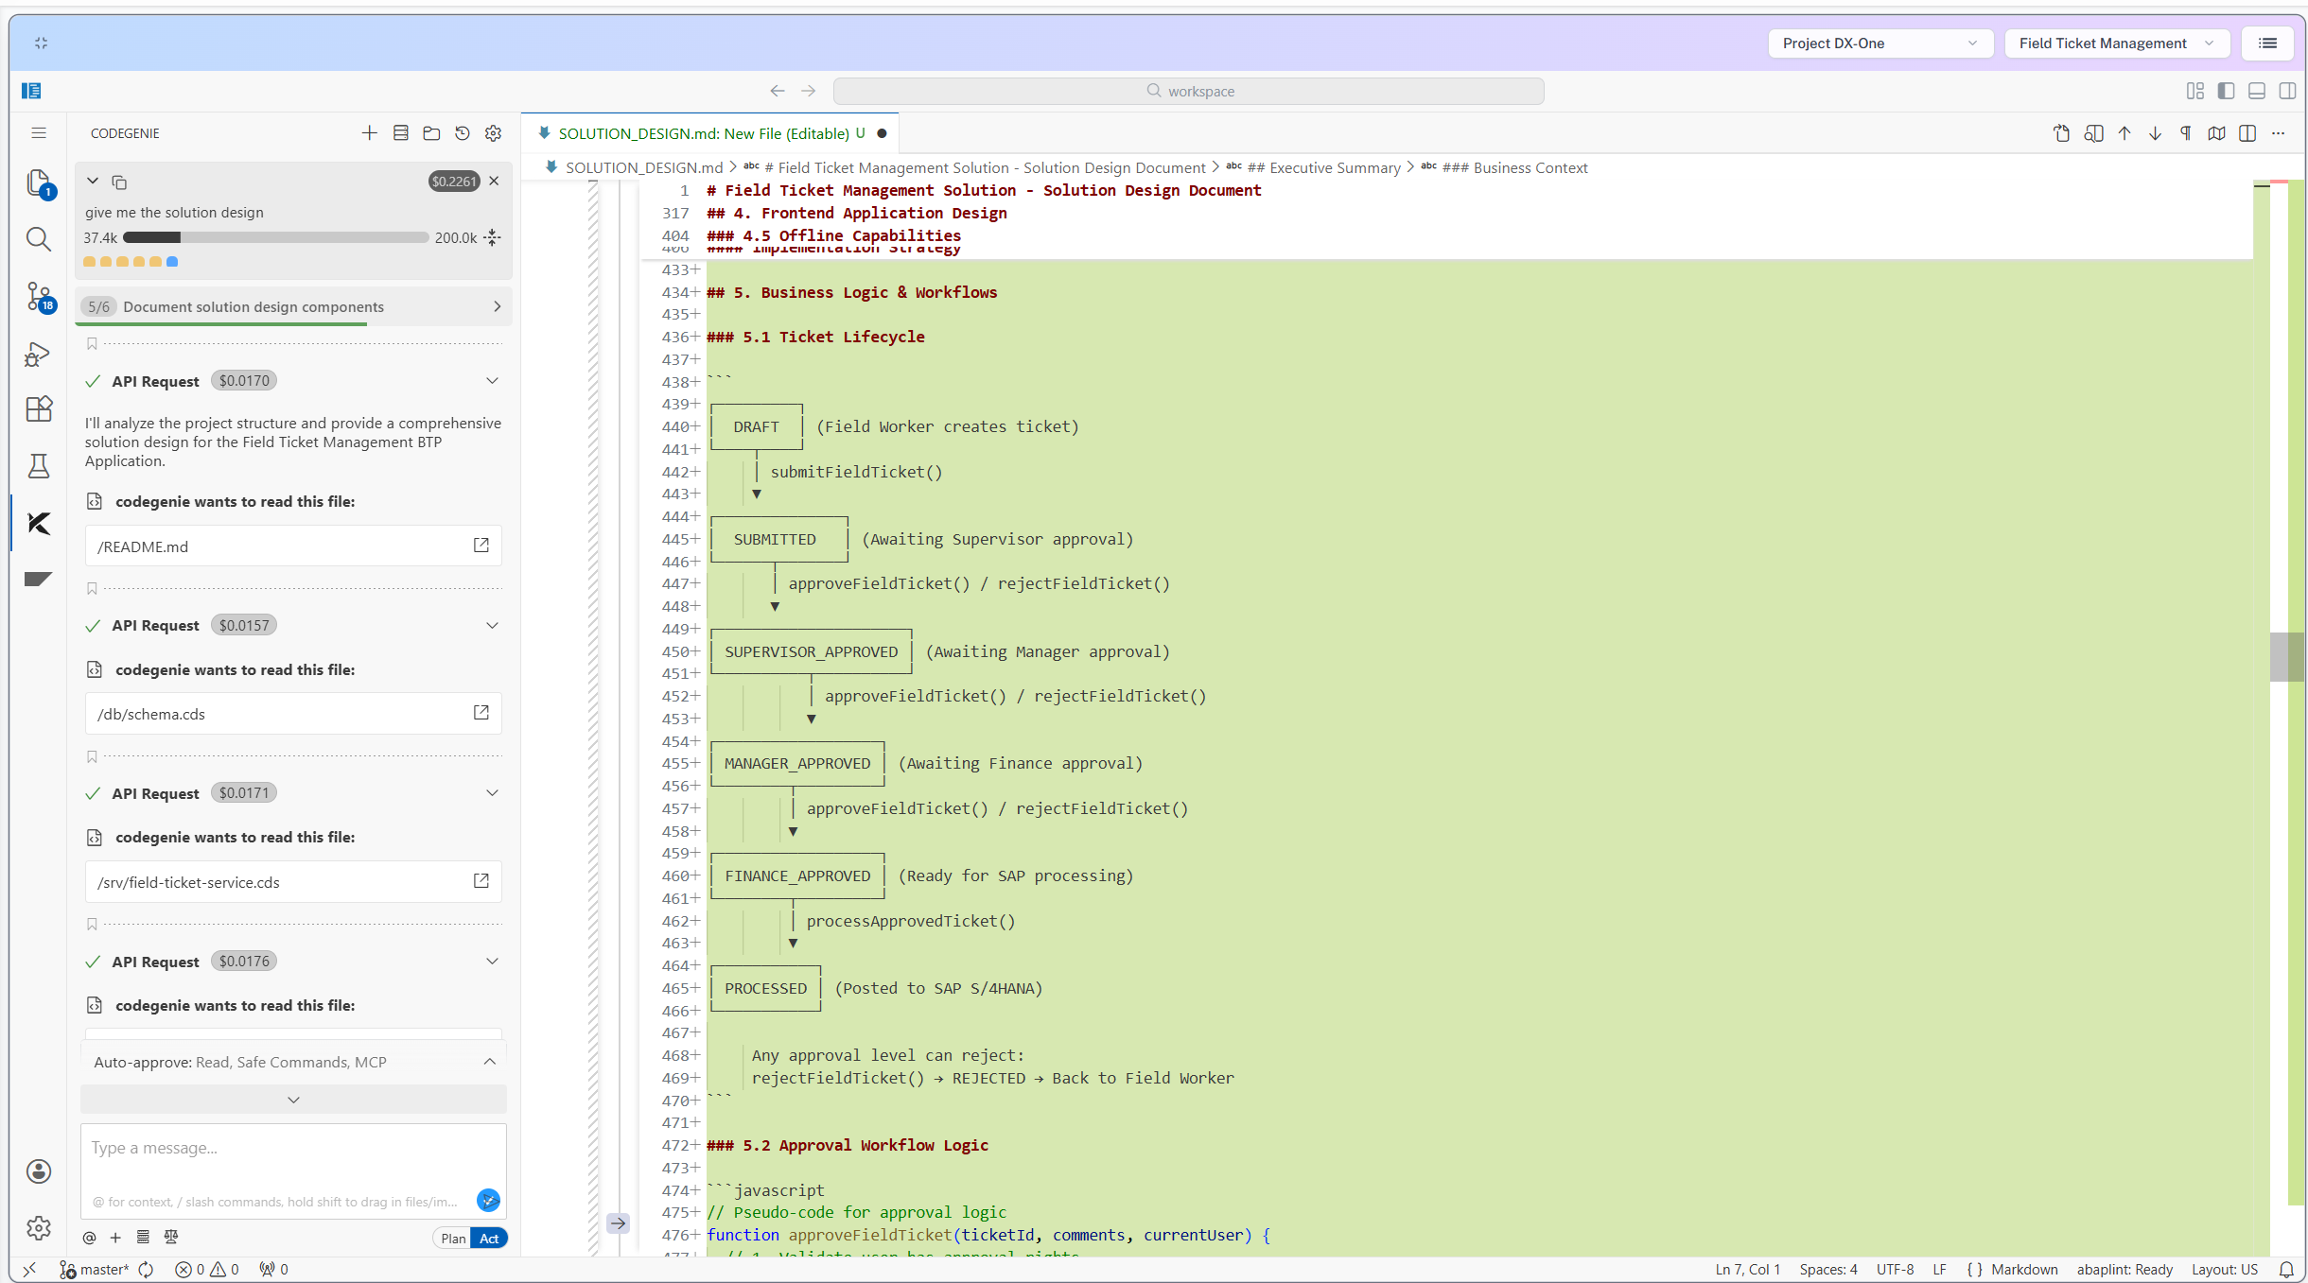Click the master branch status item
2308x1283 pixels.
point(95,1270)
